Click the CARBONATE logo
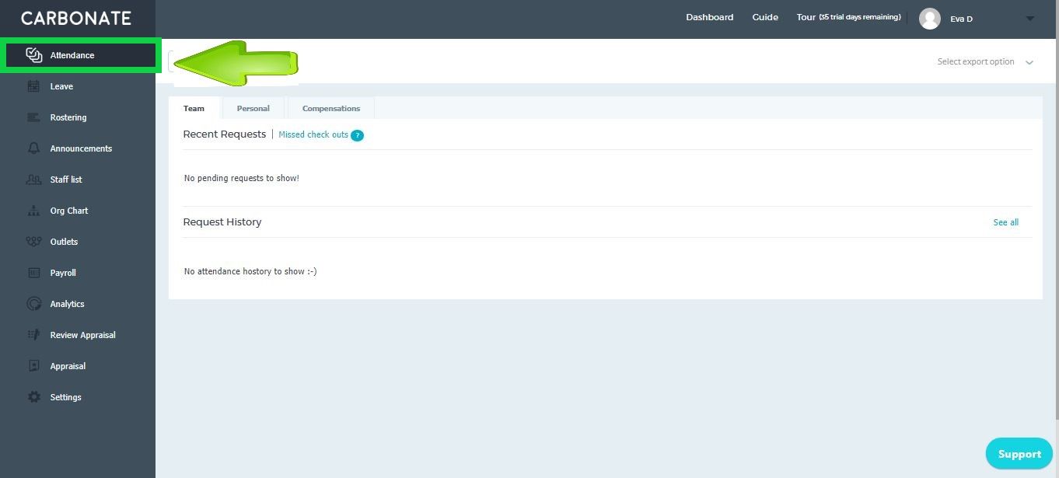The image size is (1059, 478). tap(76, 19)
